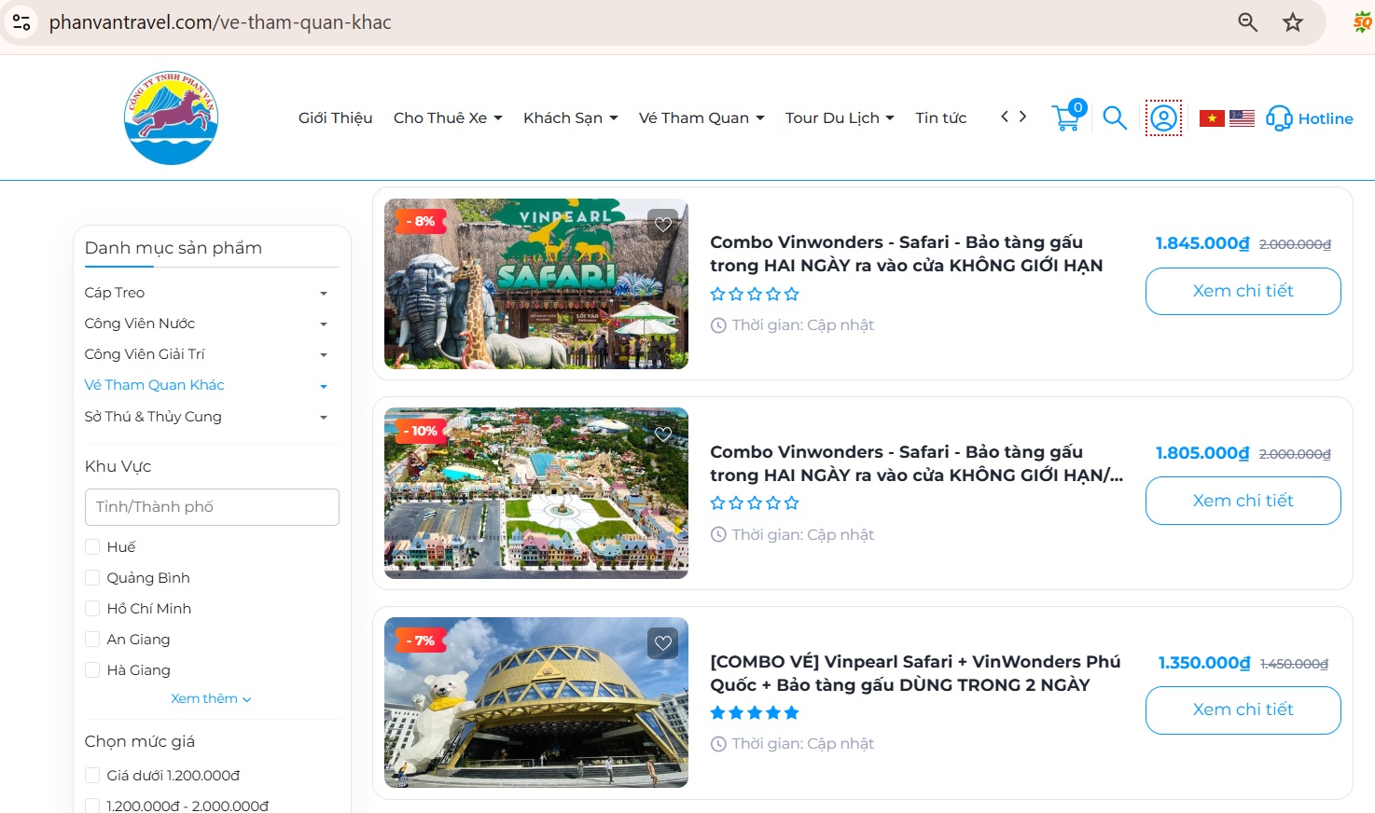Click the Tỉnh/Thành phố input field
The width and height of the screenshot is (1375, 813).
pyautogui.click(x=212, y=506)
